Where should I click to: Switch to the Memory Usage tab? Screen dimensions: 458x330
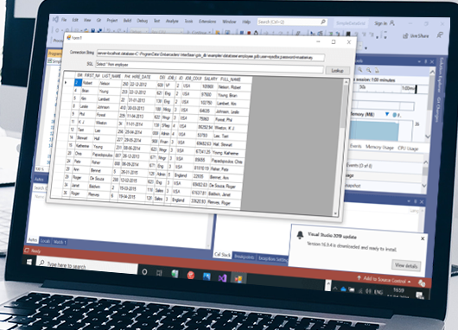(379, 147)
